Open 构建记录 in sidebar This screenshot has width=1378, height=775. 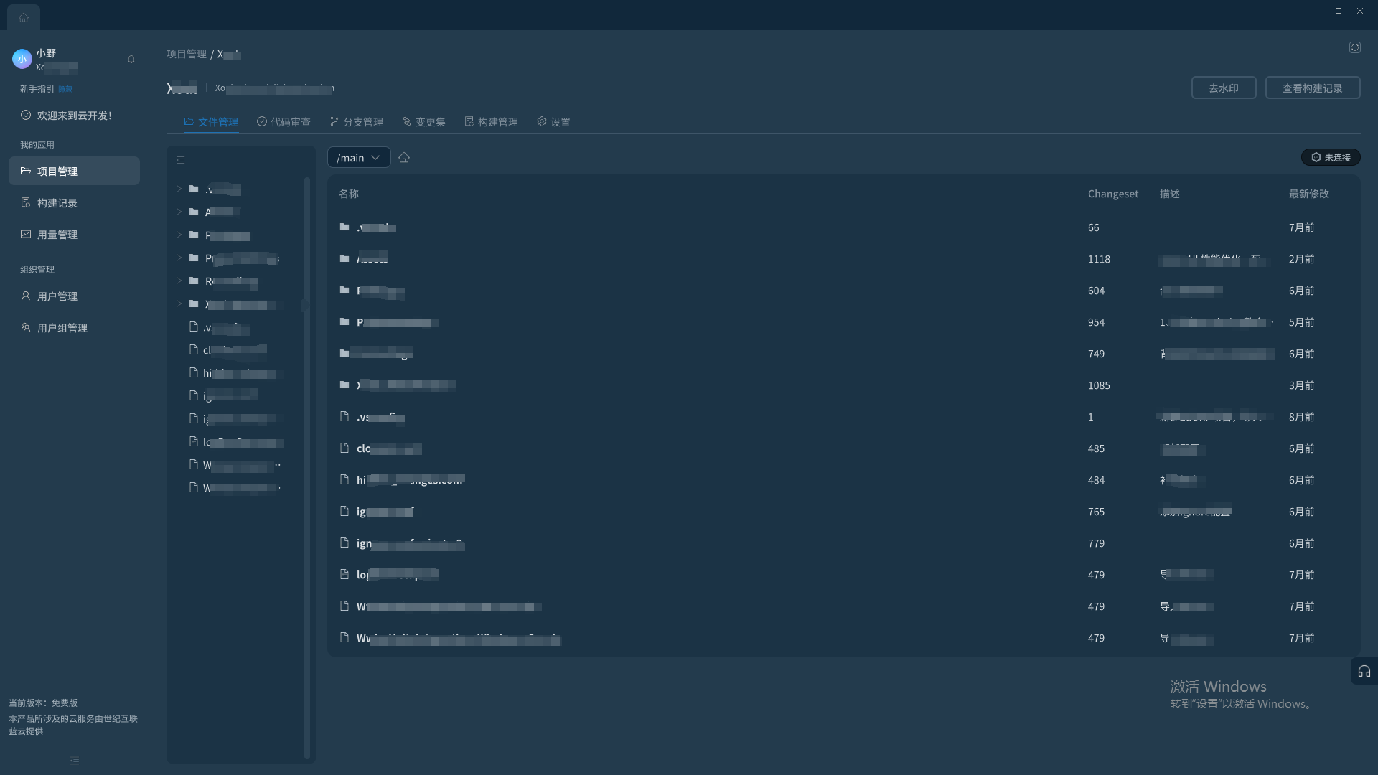point(57,203)
